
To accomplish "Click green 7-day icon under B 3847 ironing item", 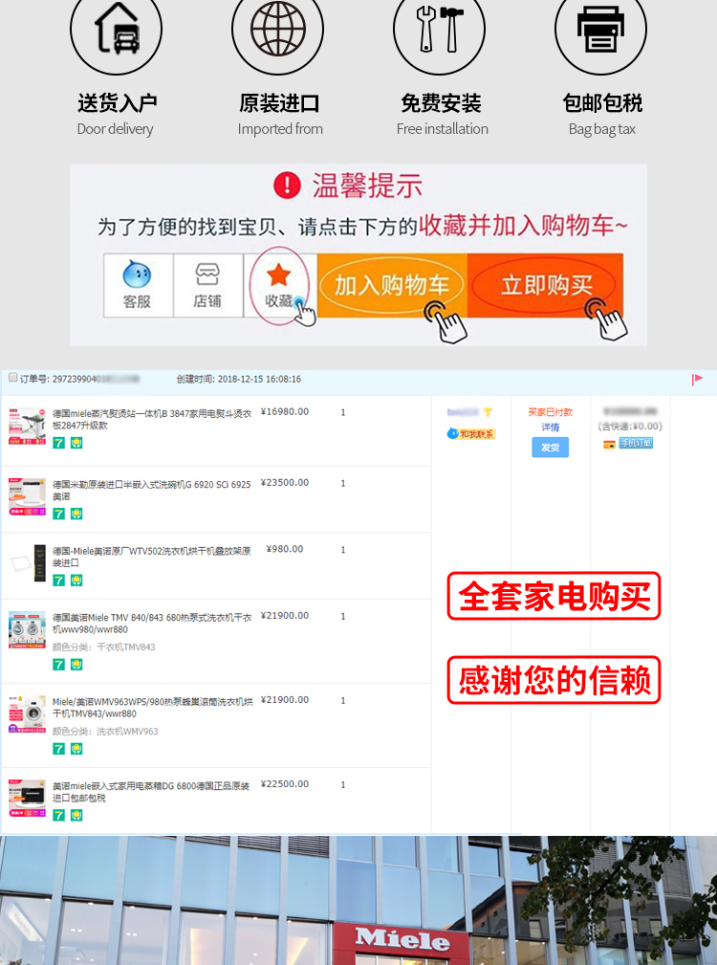I will (59, 443).
